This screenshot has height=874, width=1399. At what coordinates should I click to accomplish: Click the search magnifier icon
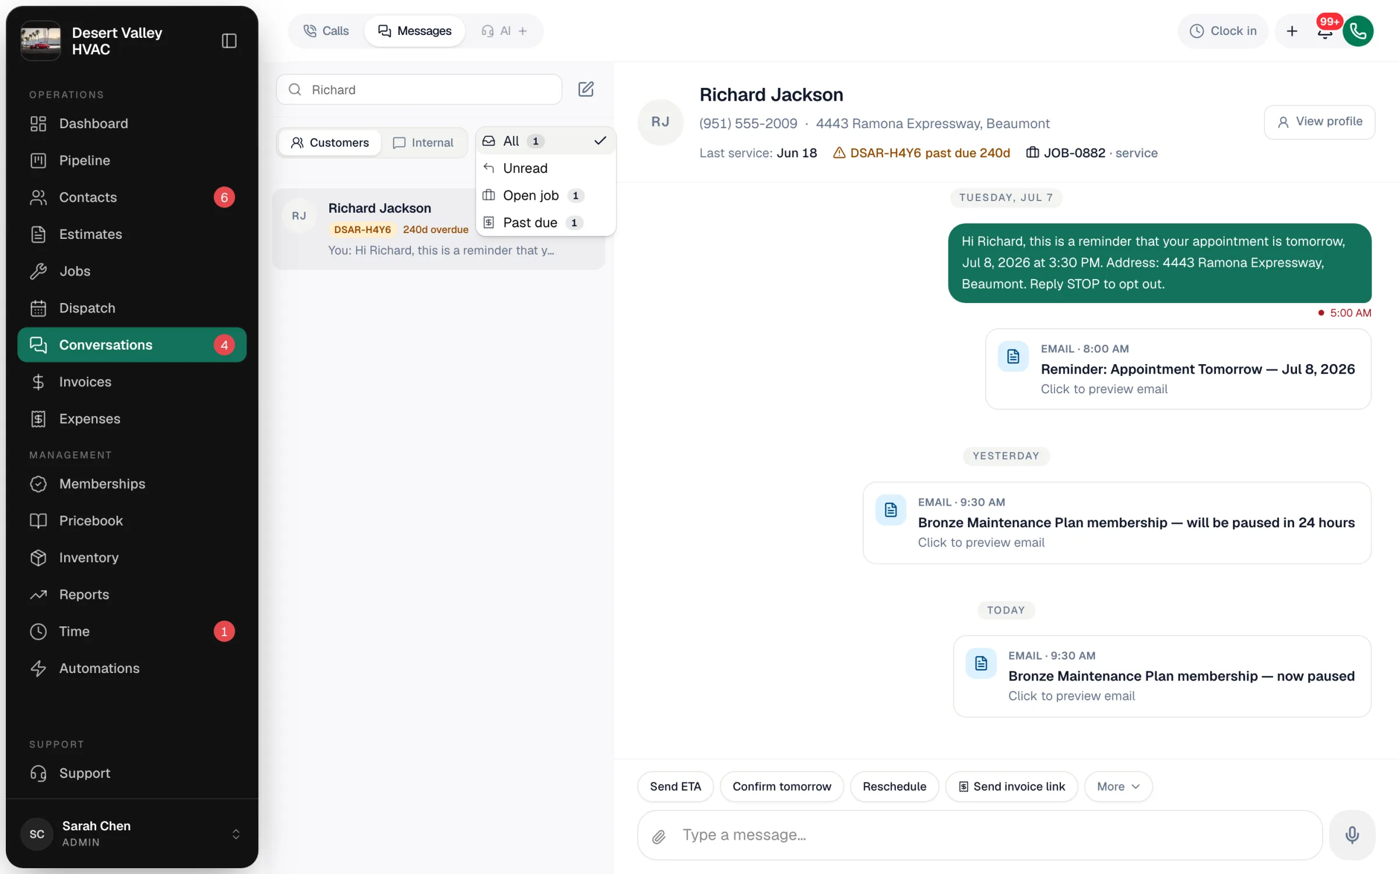[295, 89]
